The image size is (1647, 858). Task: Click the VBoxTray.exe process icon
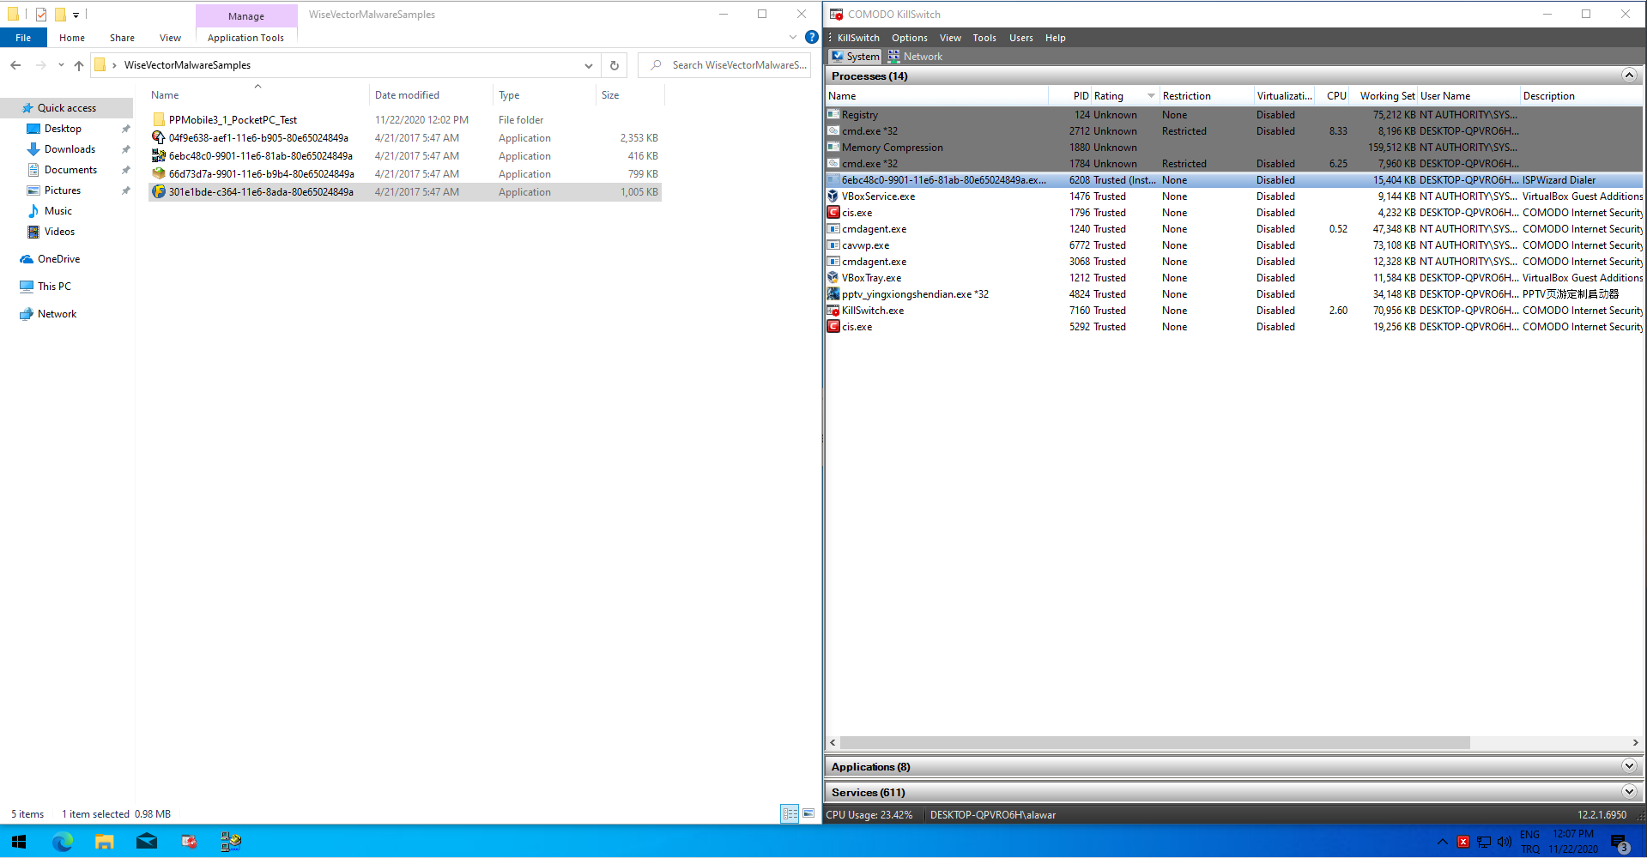[833, 278]
